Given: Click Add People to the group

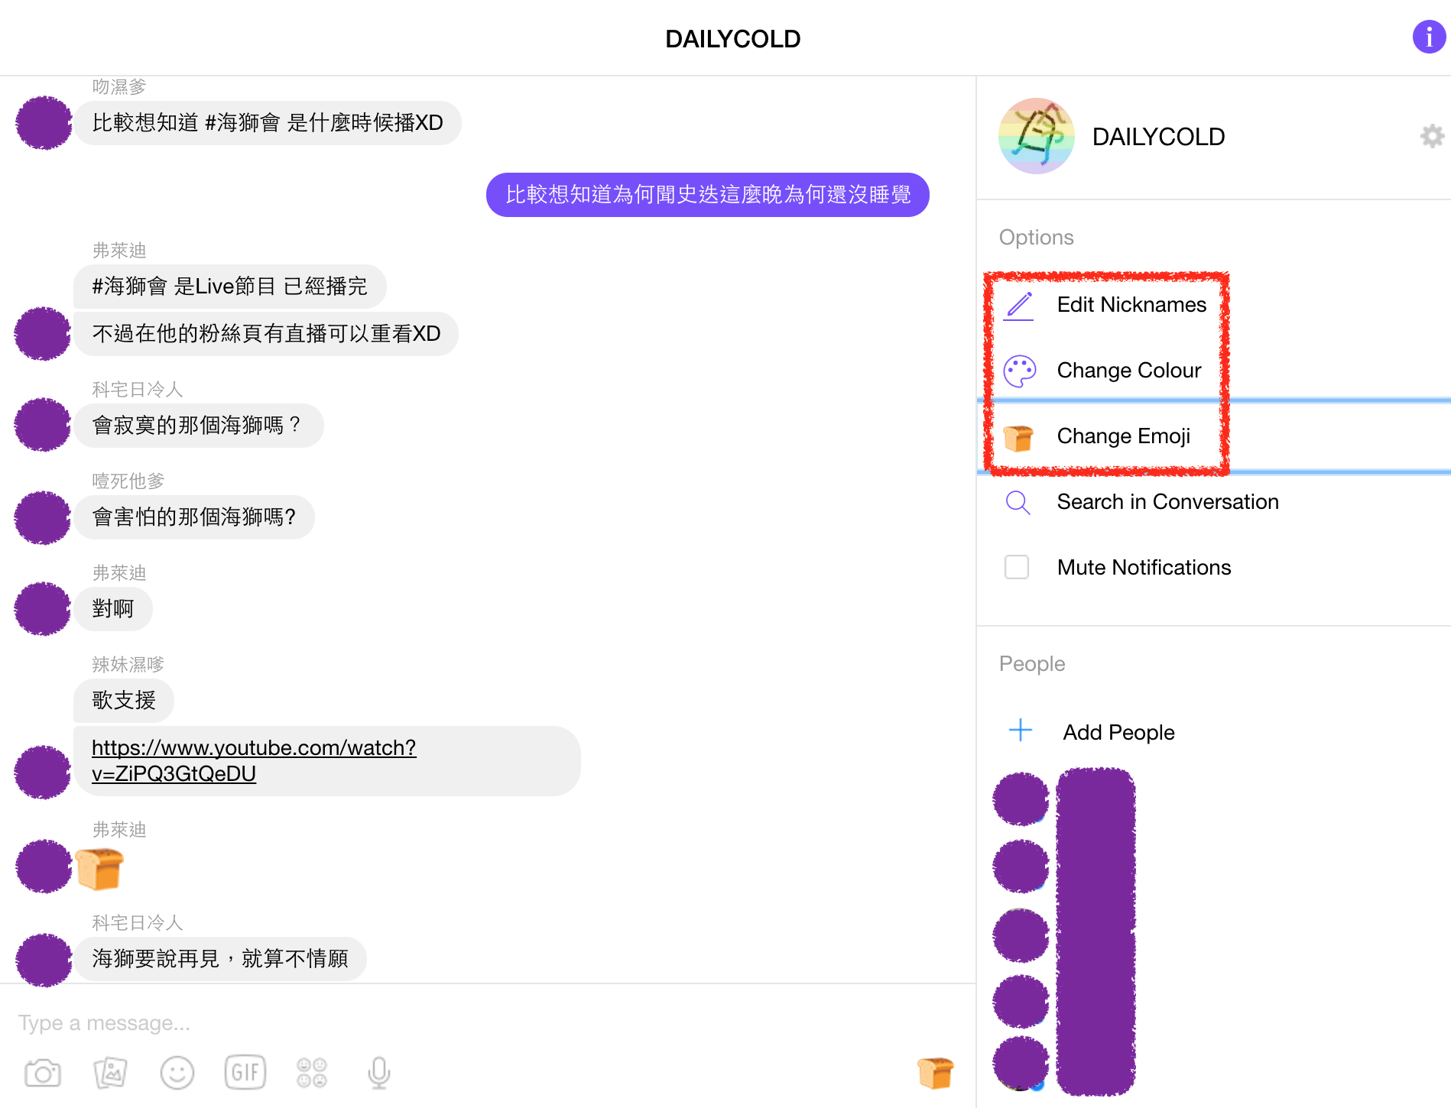Looking at the screenshot, I should pos(1118,732).
